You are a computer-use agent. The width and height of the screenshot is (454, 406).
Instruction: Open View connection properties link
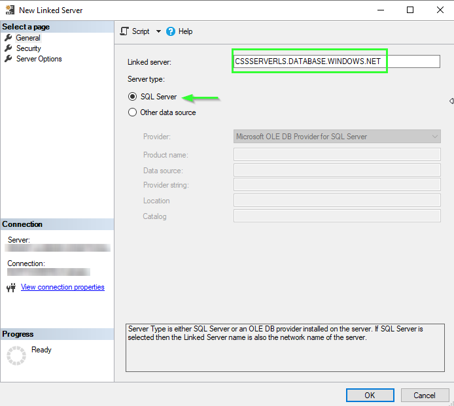[63, 287]
